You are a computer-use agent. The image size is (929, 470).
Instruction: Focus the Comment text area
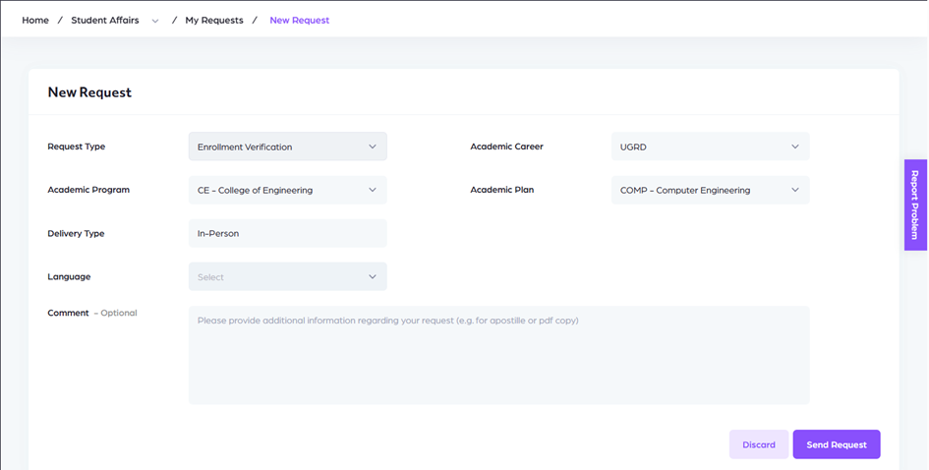[x=498, y=355]
